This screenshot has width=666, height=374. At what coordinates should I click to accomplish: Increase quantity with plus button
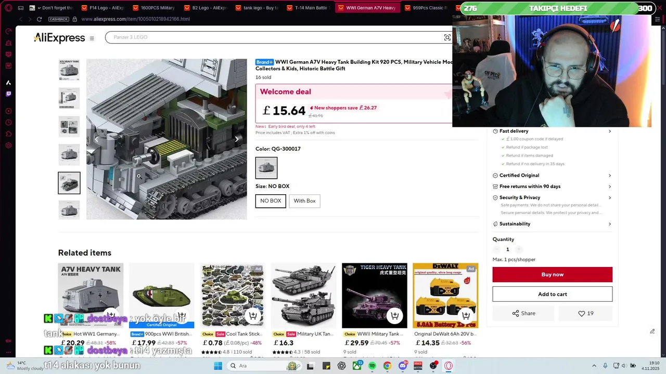[519, 250]
